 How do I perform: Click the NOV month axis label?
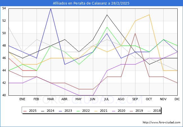tap(163, 99)
